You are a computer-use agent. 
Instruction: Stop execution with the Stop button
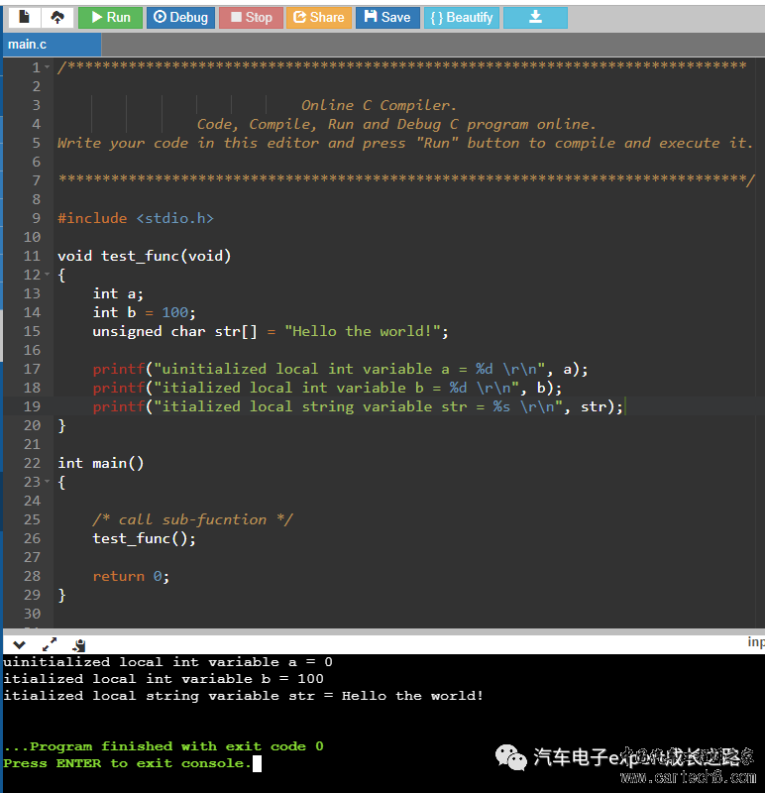point(251,17)
